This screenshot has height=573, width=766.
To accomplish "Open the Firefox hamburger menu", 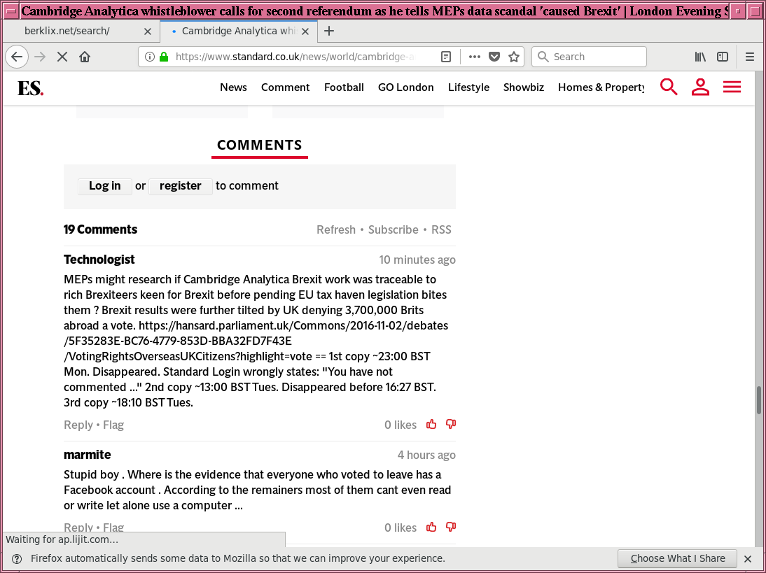I will pyautogui.click(x=750, y=57).
